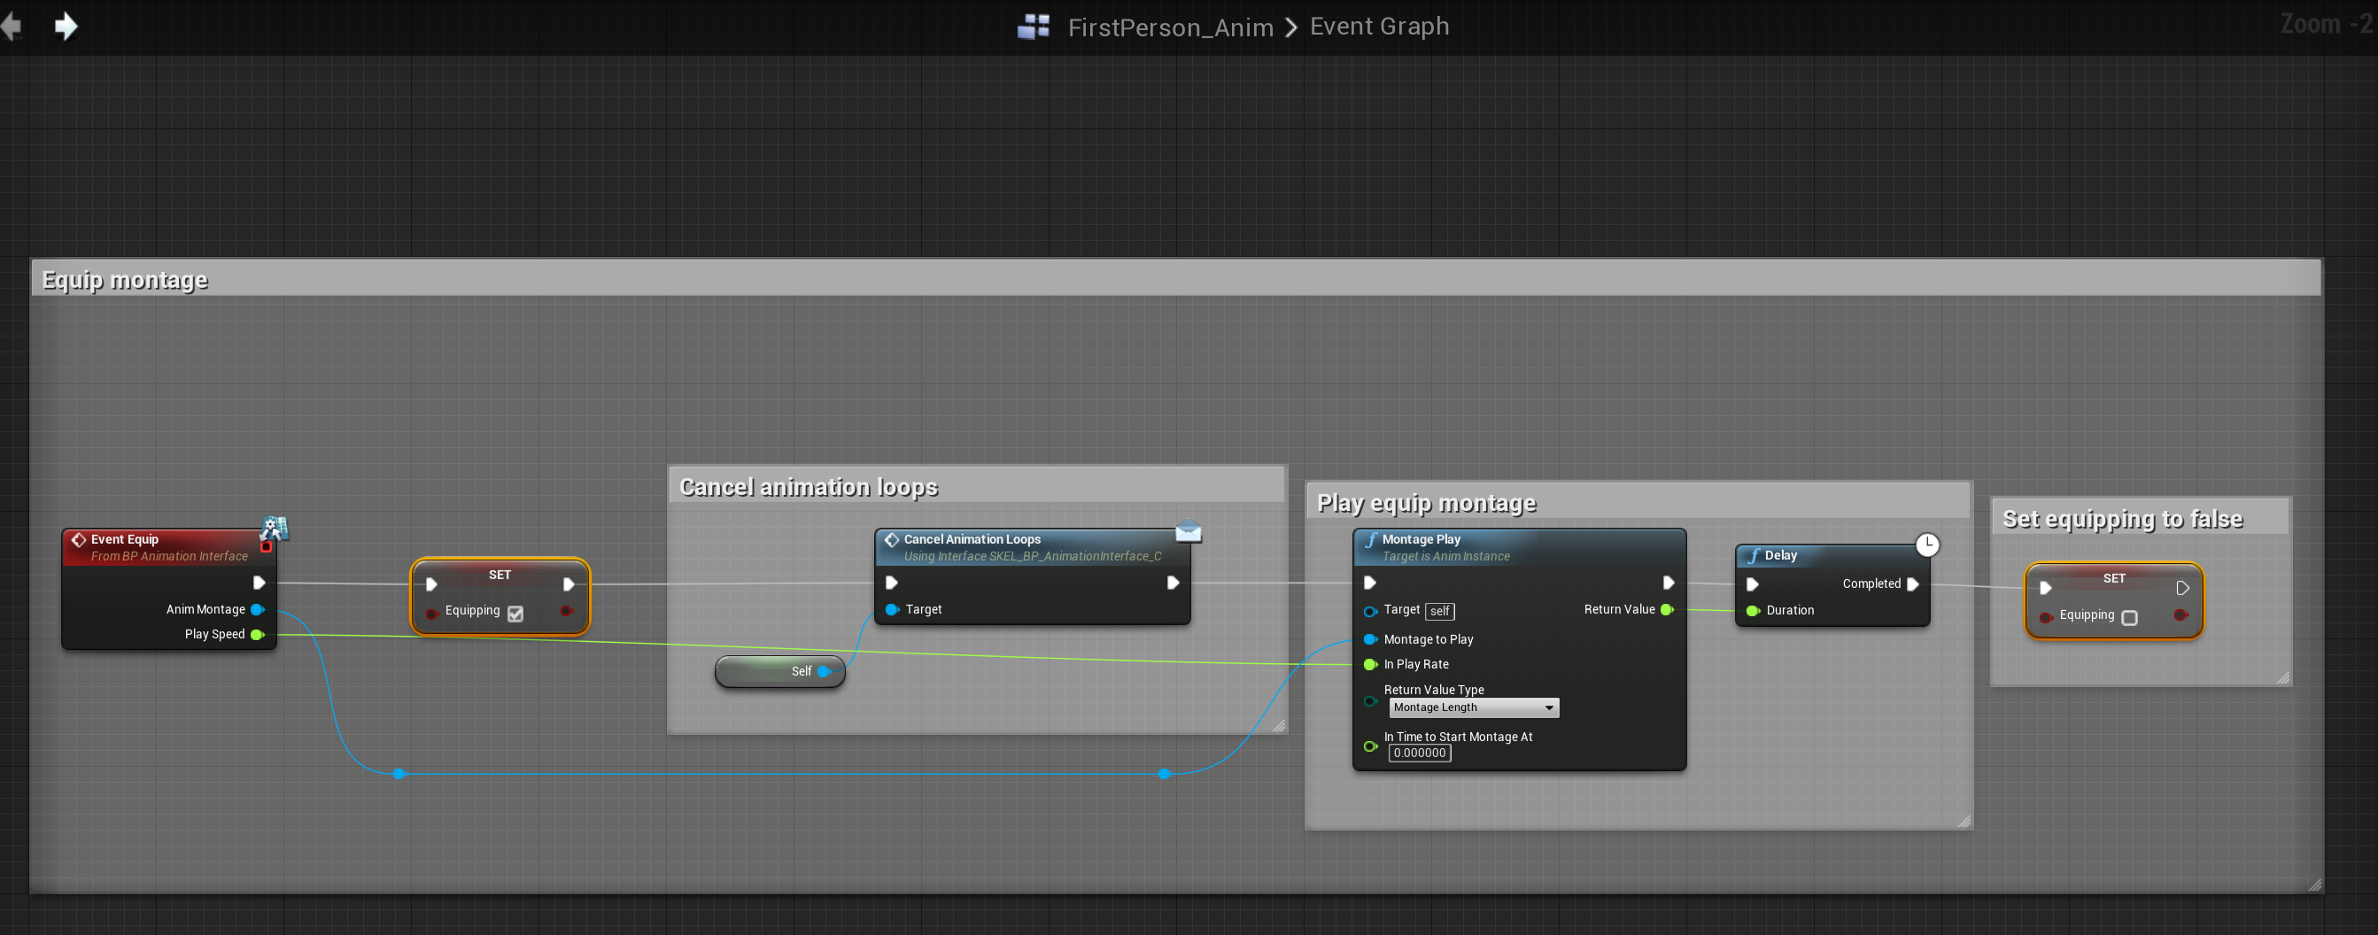Click the Anim Montage output pin

(258, 609)
